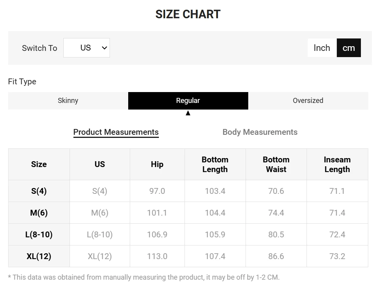Select the S(4) size row label
Image resolution: width=378 pixels, height=289 pixels.
[39, 191]
